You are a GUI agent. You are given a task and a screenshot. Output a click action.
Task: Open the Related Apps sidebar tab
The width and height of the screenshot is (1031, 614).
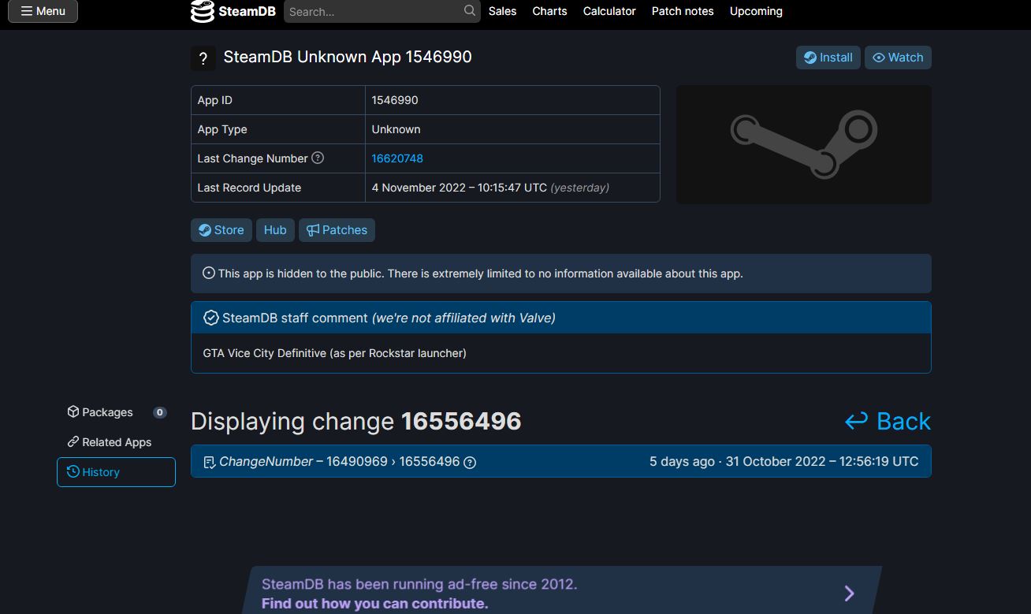[116, 442]
